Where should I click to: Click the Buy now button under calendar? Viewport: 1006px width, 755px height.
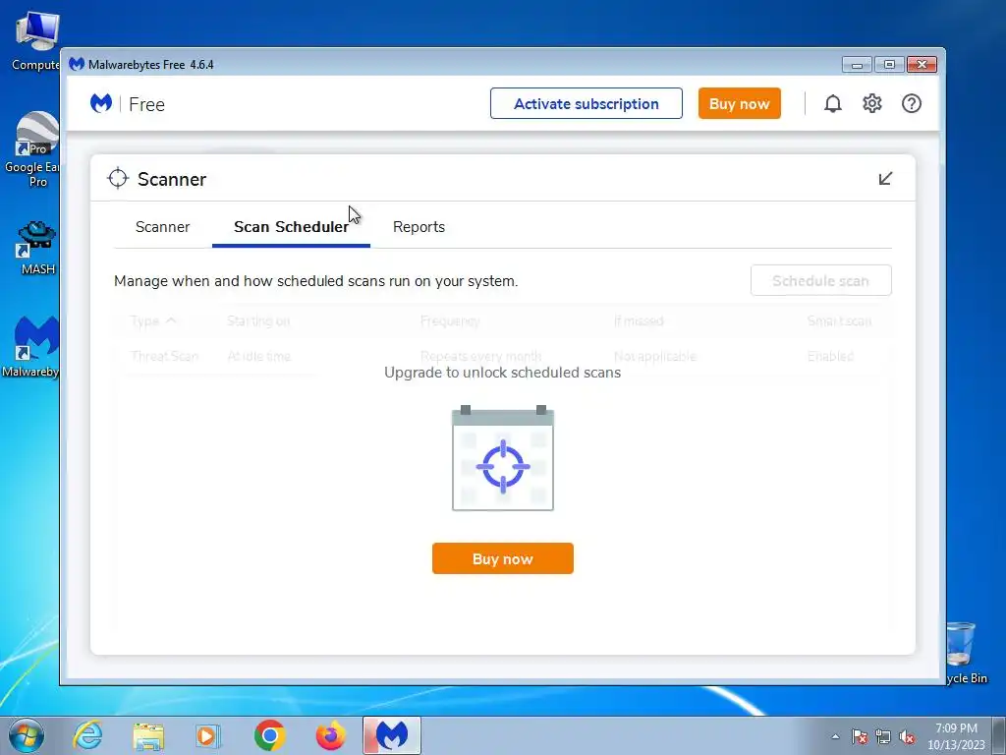(x=502, y=558)
